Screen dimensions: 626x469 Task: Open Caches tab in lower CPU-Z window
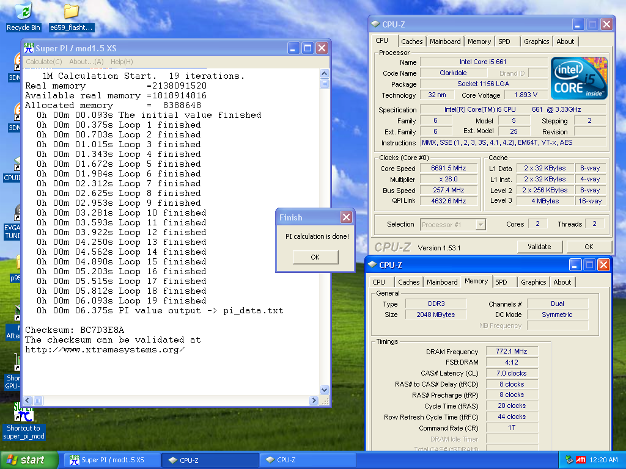[409, 282]
